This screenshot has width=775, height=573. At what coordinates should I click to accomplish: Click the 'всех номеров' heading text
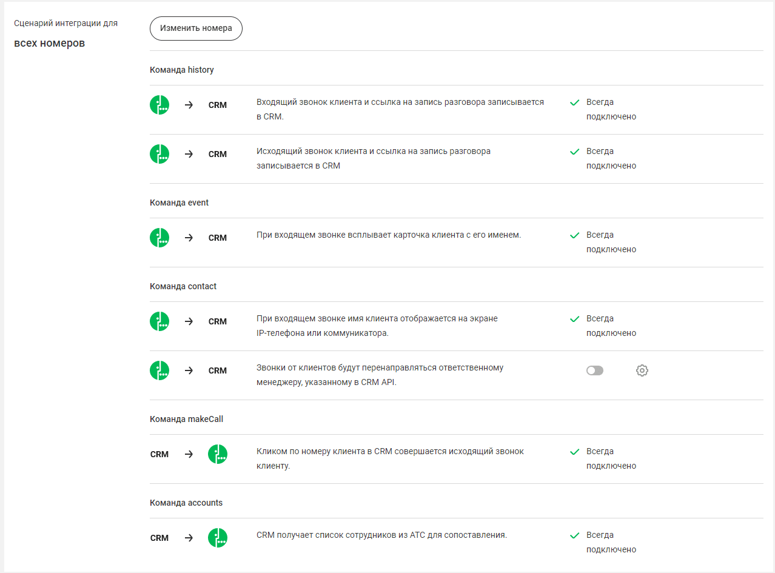point(50,44)
